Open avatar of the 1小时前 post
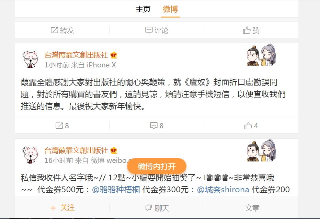 coord(30,59)
